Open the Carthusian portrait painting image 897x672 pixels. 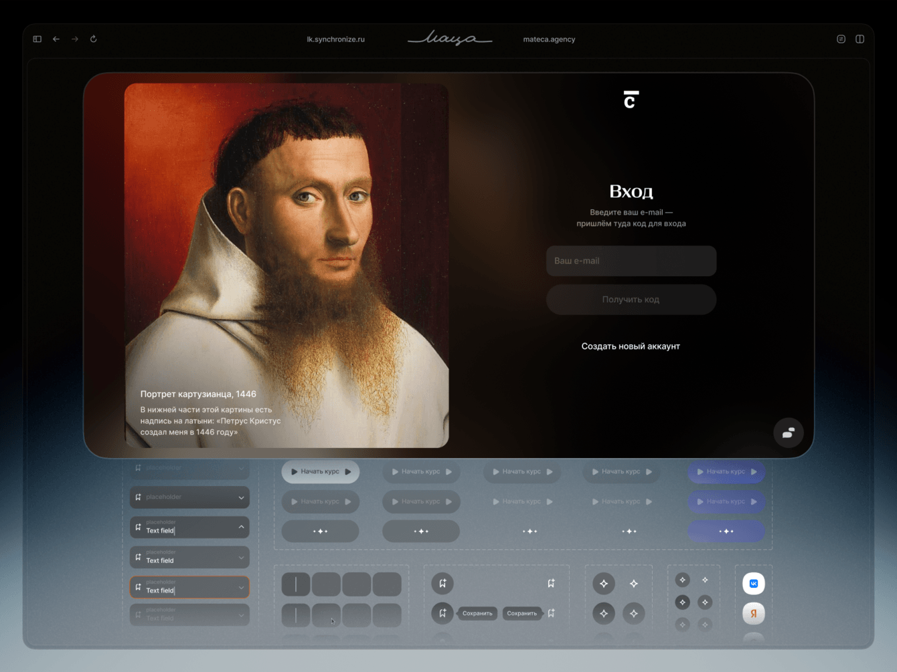[287, 265]
